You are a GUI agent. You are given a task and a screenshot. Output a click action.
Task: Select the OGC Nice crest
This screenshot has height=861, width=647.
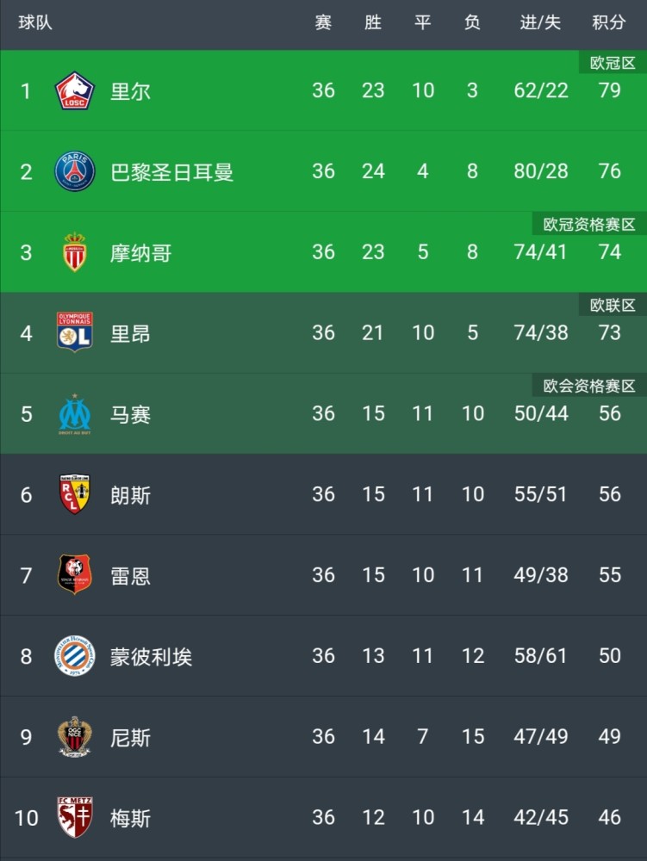(x=75, y=736)
